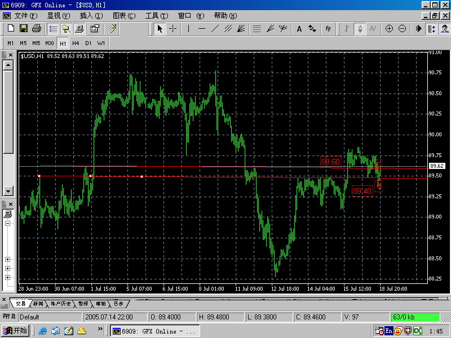Expand the last collapsed navigator tree node
The width and height of the screenshot is (451, 338).
pyautogui.click(x=8, y=277)
